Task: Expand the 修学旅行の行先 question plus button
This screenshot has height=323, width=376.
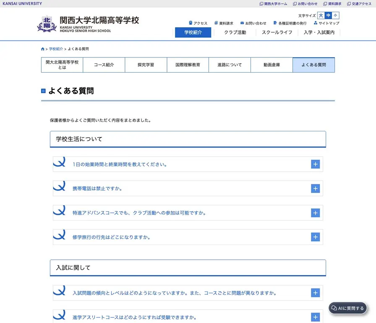Action: pos(315,237)
